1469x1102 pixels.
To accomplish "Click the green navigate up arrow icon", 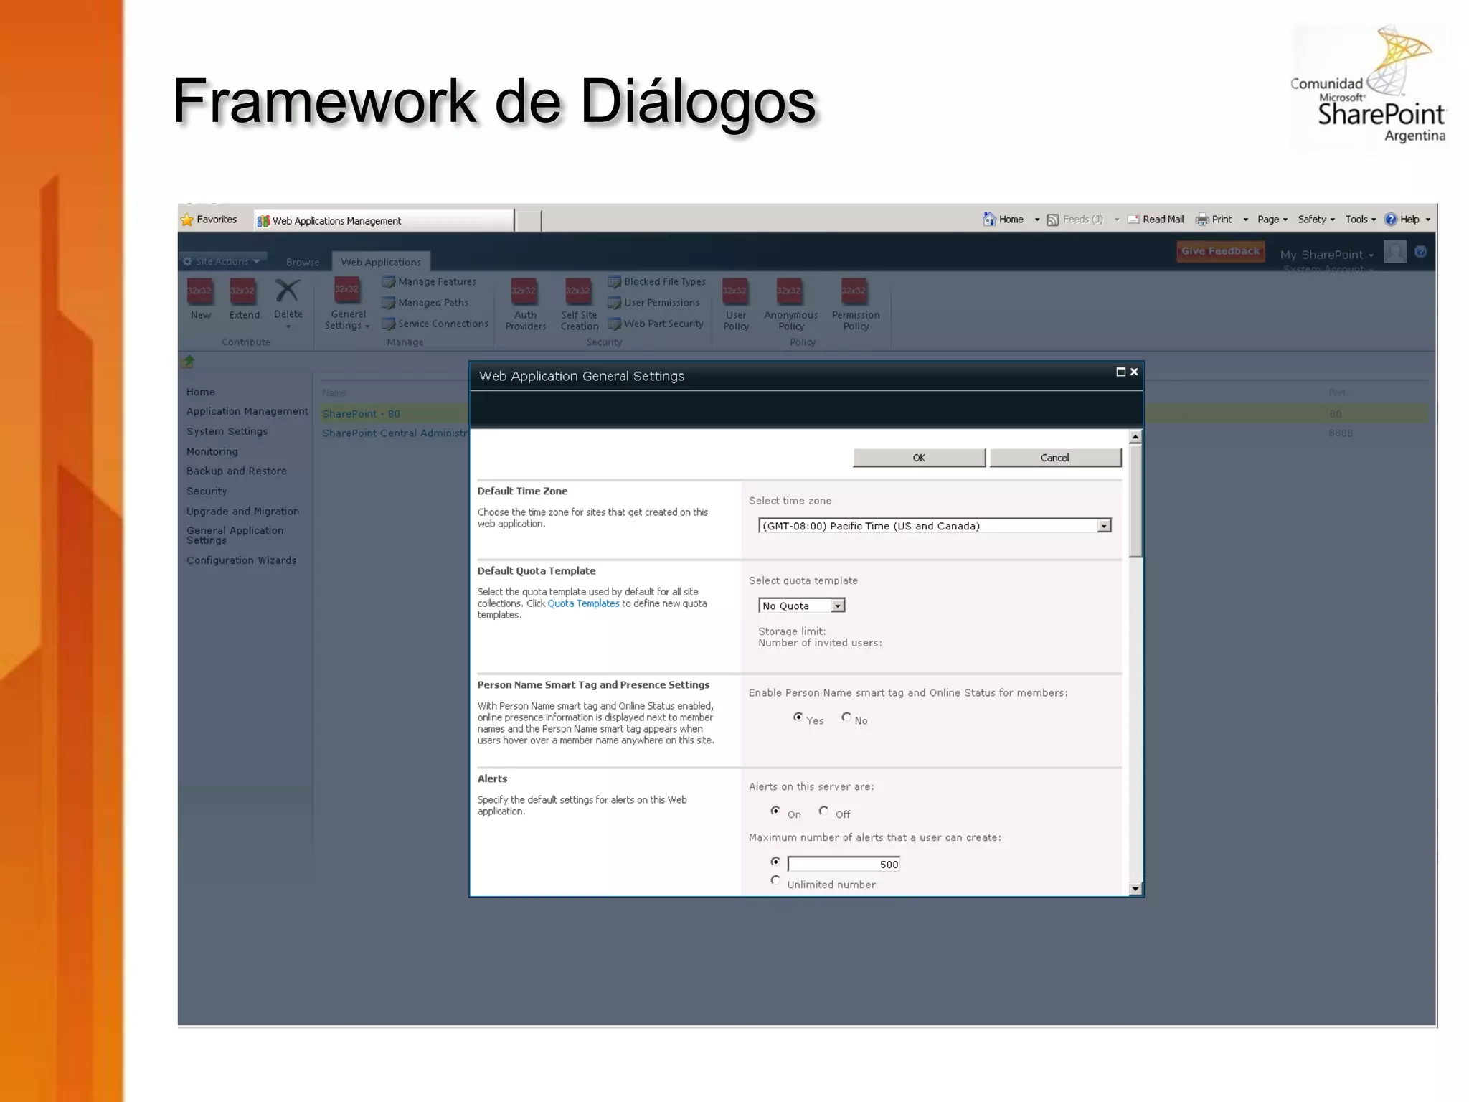I will pyautogui.click(x=189, y=362).
